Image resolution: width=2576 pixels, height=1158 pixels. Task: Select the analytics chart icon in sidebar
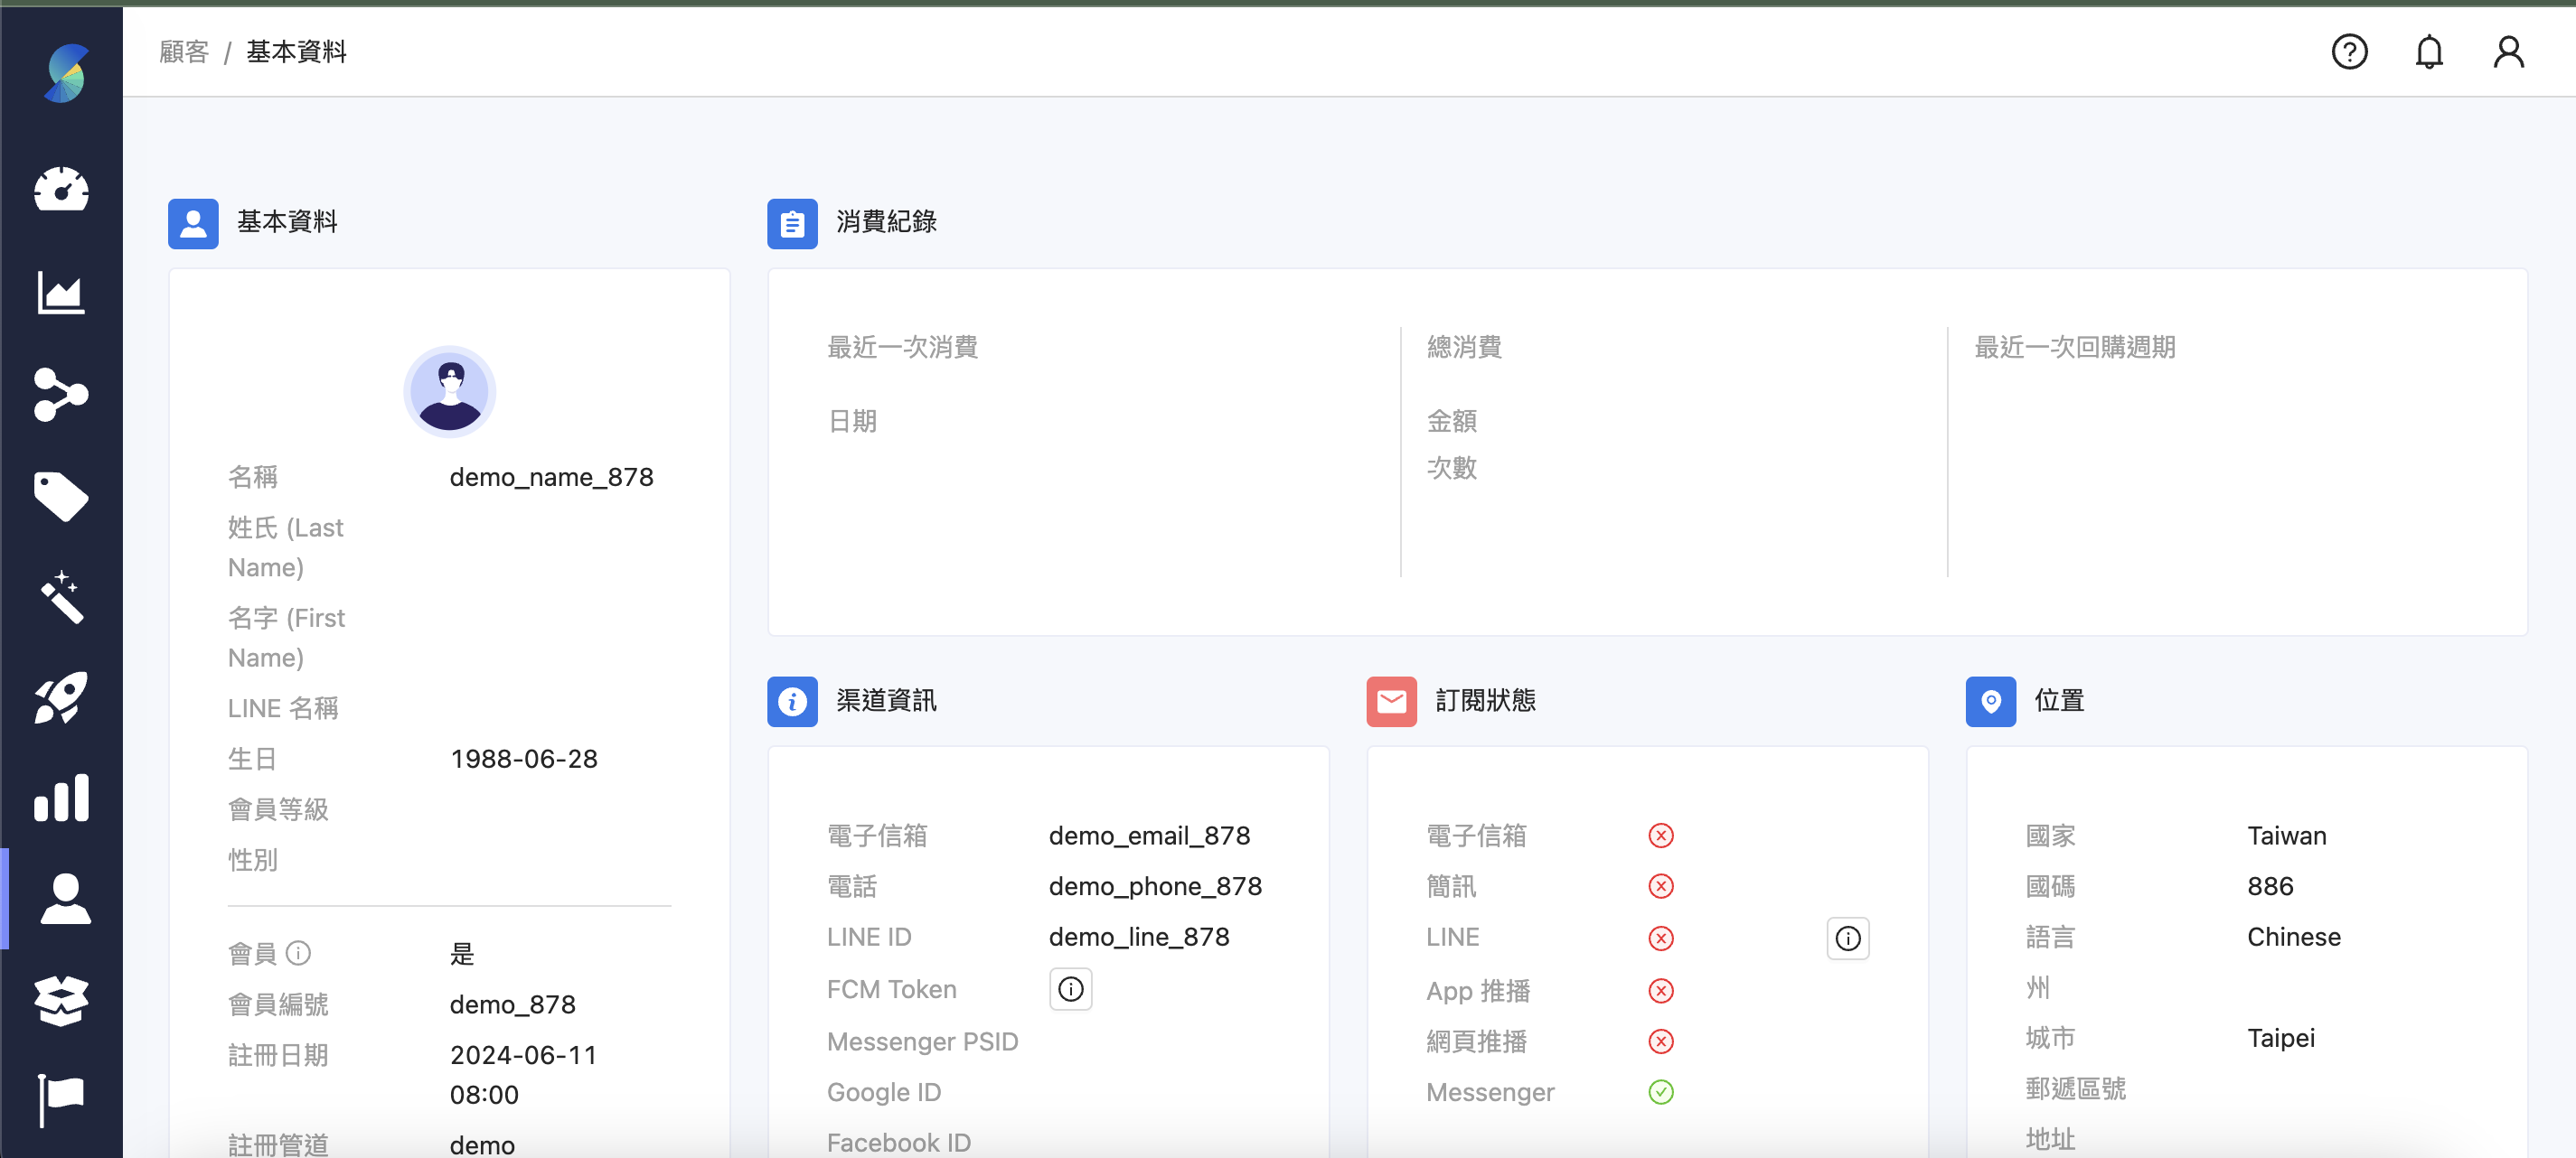pos(62,294)
